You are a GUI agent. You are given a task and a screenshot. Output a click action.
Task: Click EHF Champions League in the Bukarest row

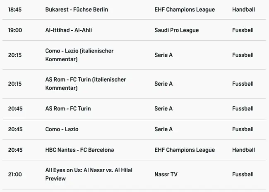click(x=184, y=10)
